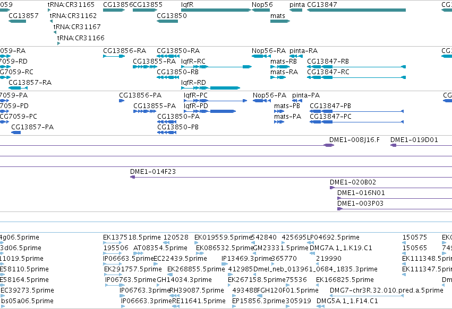452x309 pixels.
Task: Select EST IP13469.3prime
Action: (x=225, y=264)
